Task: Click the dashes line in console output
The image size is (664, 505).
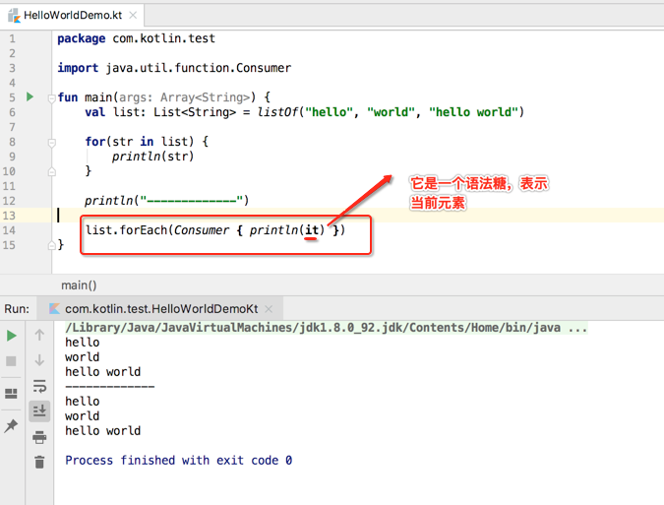Action: coord(109,387)
